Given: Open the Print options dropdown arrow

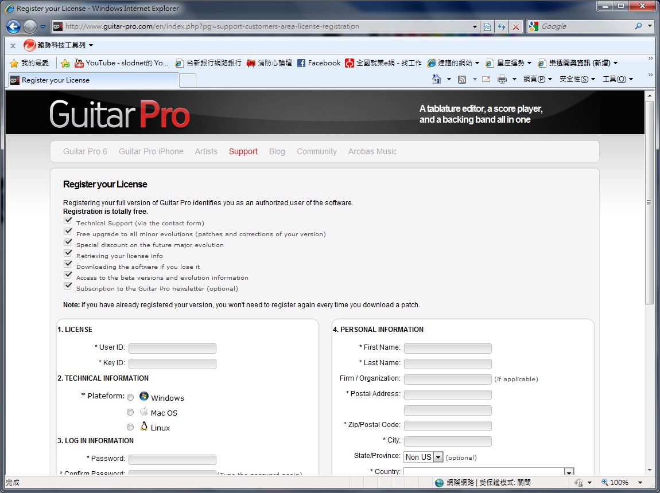Looking at the screenshot, I should pos(514,79).
